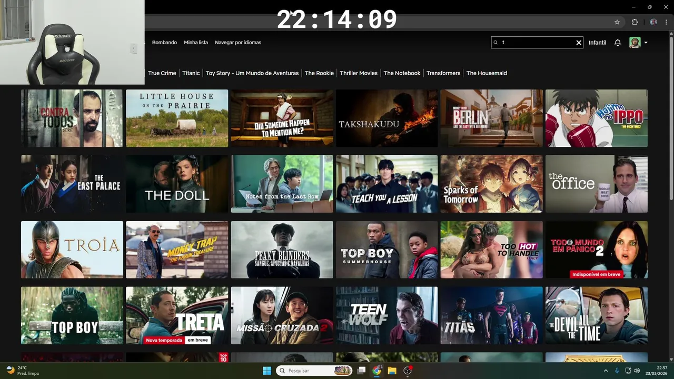This screenshot has height=379, width=674.
Task: Open the Hajime no Ippo title card
Action: pyautogui.click(x=597, y=118)
